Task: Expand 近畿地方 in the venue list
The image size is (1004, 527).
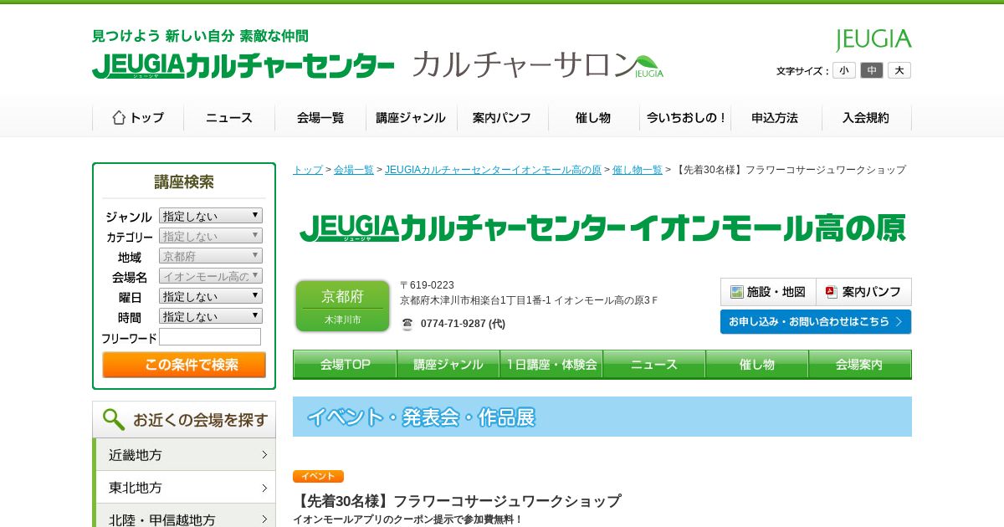Action: click(186, 454)
